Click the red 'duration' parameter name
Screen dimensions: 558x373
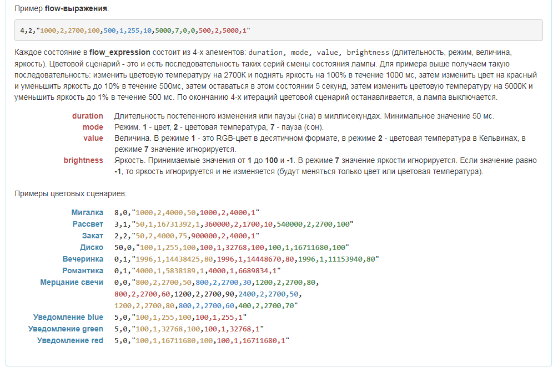tap(87, 116)
